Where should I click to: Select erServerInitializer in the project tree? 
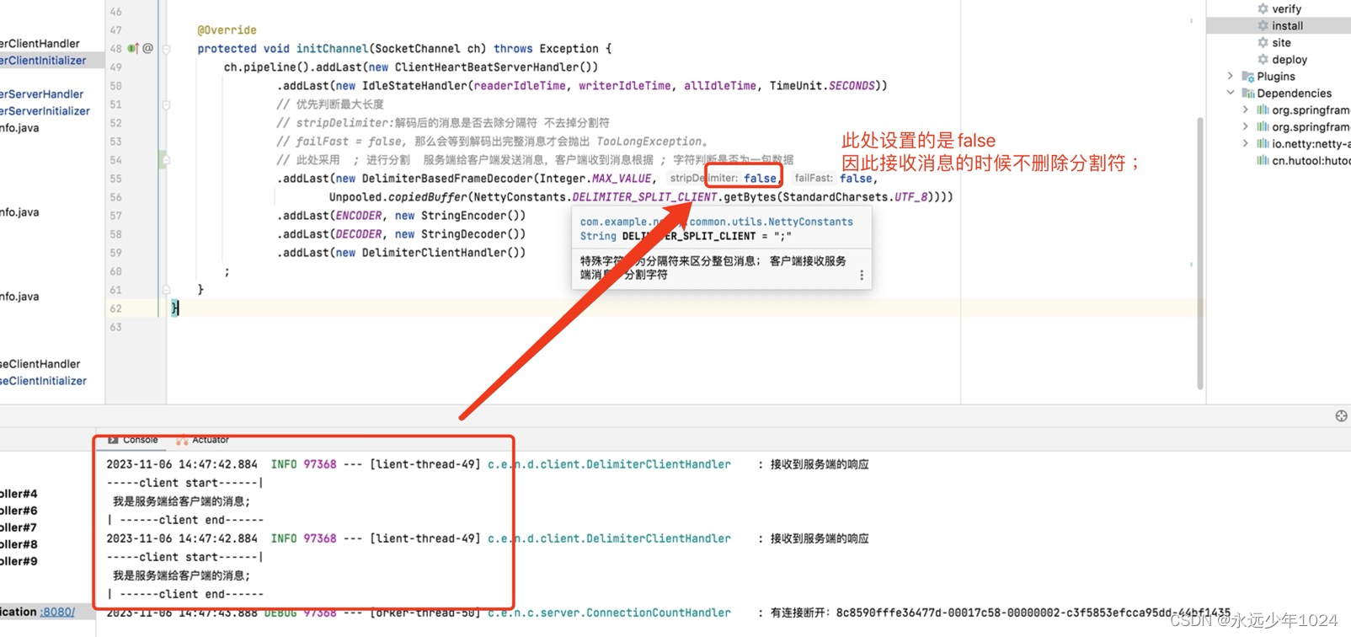tap(45, 111)
